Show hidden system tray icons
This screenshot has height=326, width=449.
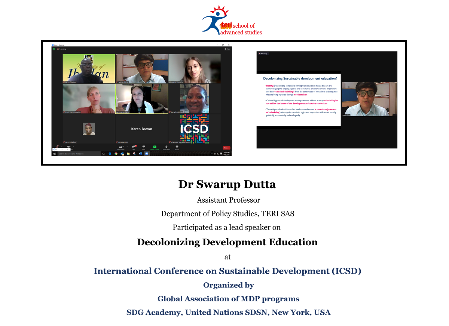point(212,154)
